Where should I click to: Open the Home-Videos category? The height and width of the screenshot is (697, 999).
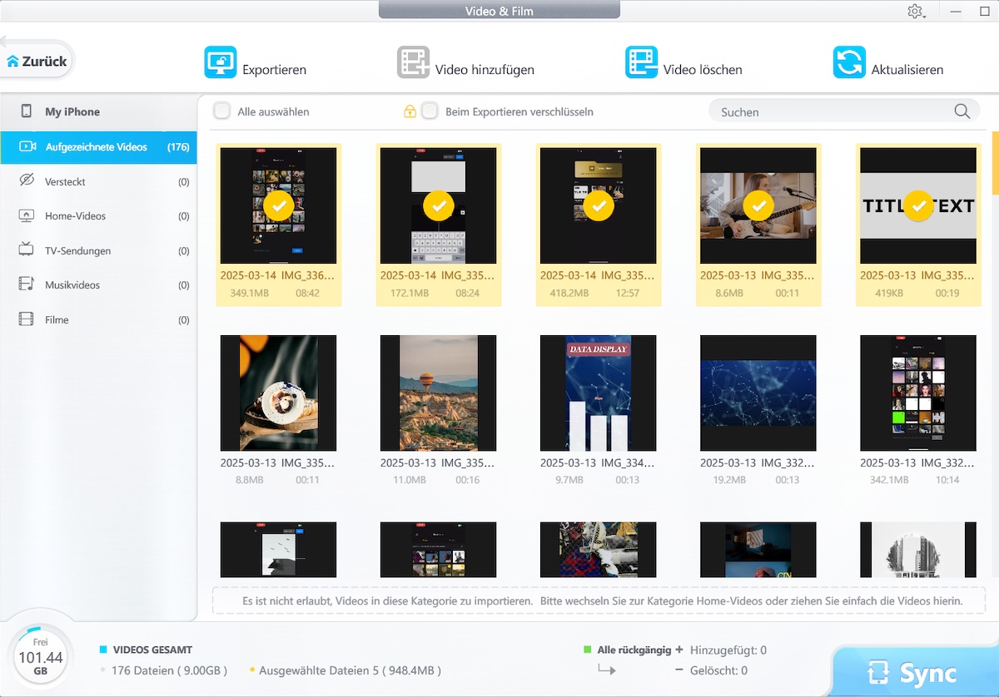pyautogui.click(x=75, y=216)
